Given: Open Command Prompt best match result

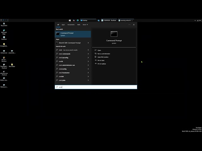Looking at the screenshot, I should coord(73,34).
